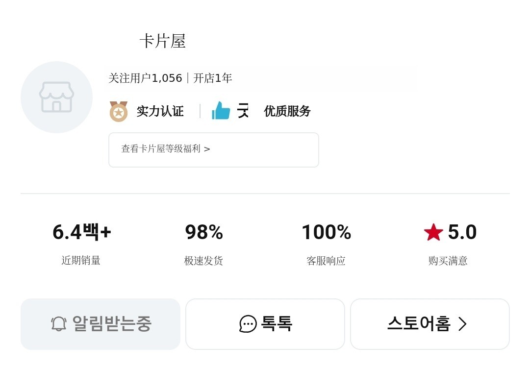The height and width of the screenshot is (368, 529).
Task: Click the 开店1年 store age text
Action: tap(213, 78)
